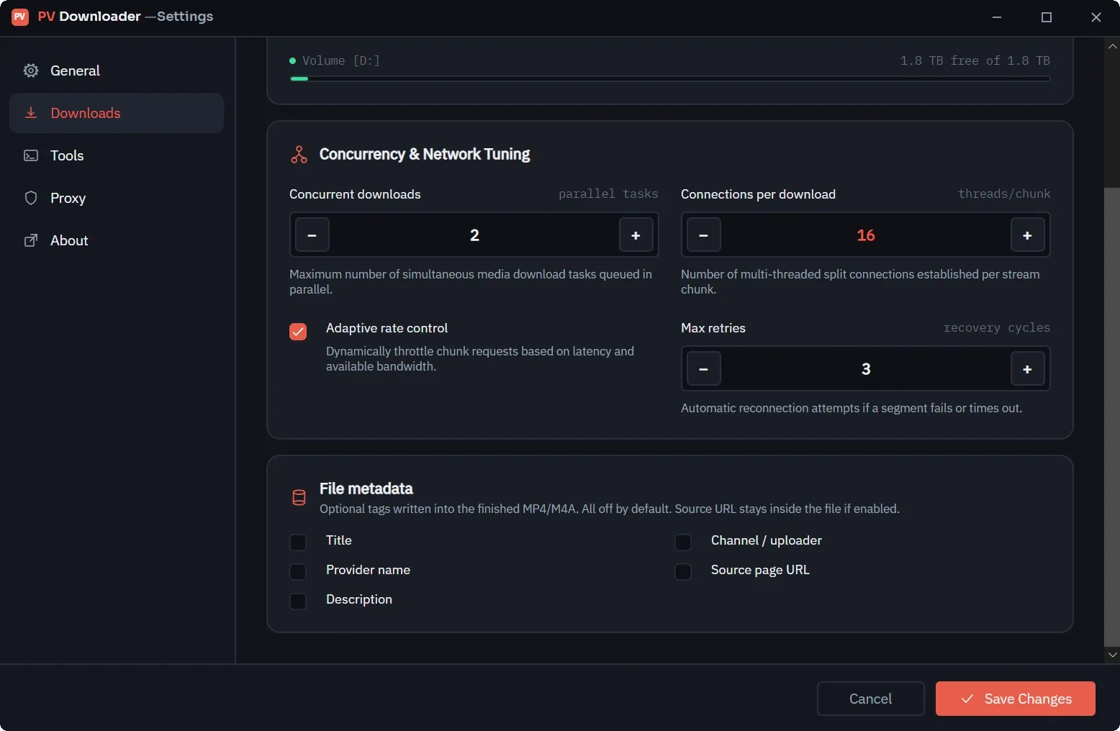The width and height of the screenshot is (1120, 731).
Task: Click the scrollbar up arrow
Action: pos(1112,46)
